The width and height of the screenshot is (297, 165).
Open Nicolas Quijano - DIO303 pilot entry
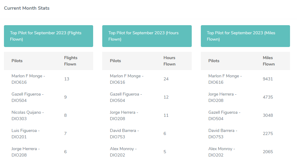(x=28, y=116)
